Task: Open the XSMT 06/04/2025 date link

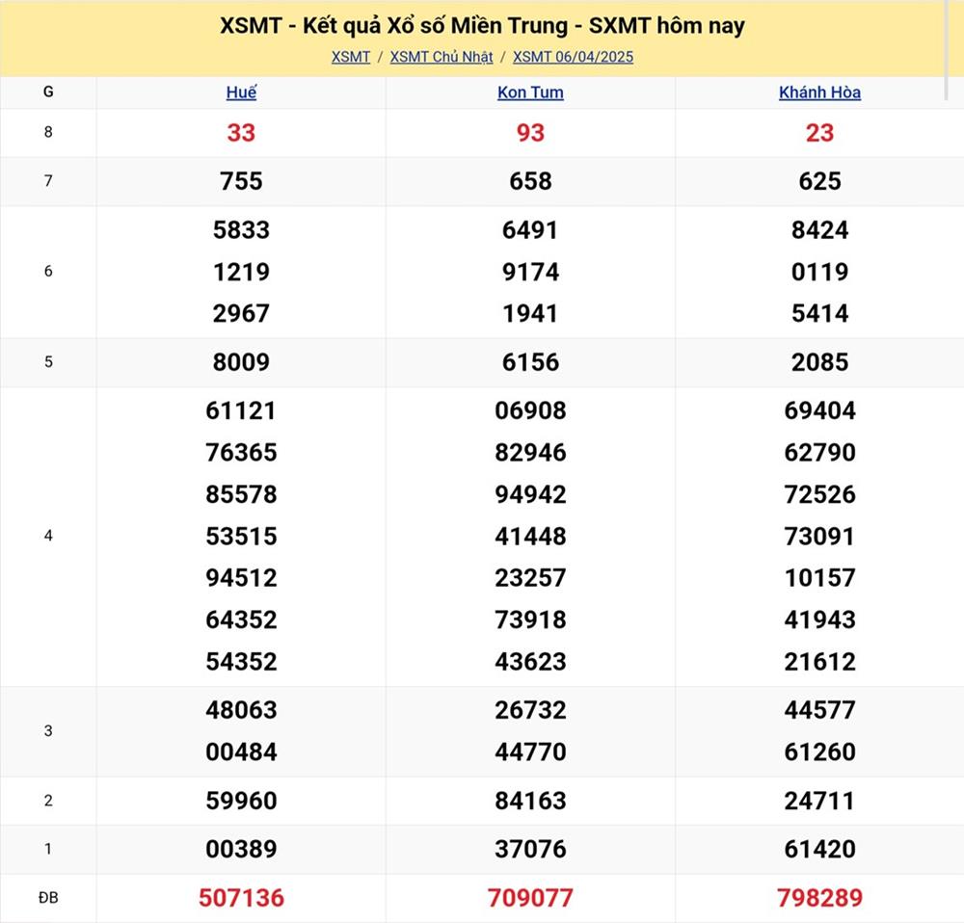Action: coord(573,57)
